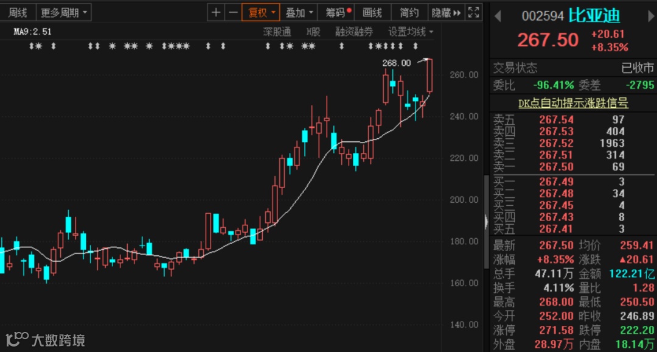The height and width of the screenshot is (352, 657).
Task: Go to previous stock with left arrow
Action: [498, 17]
